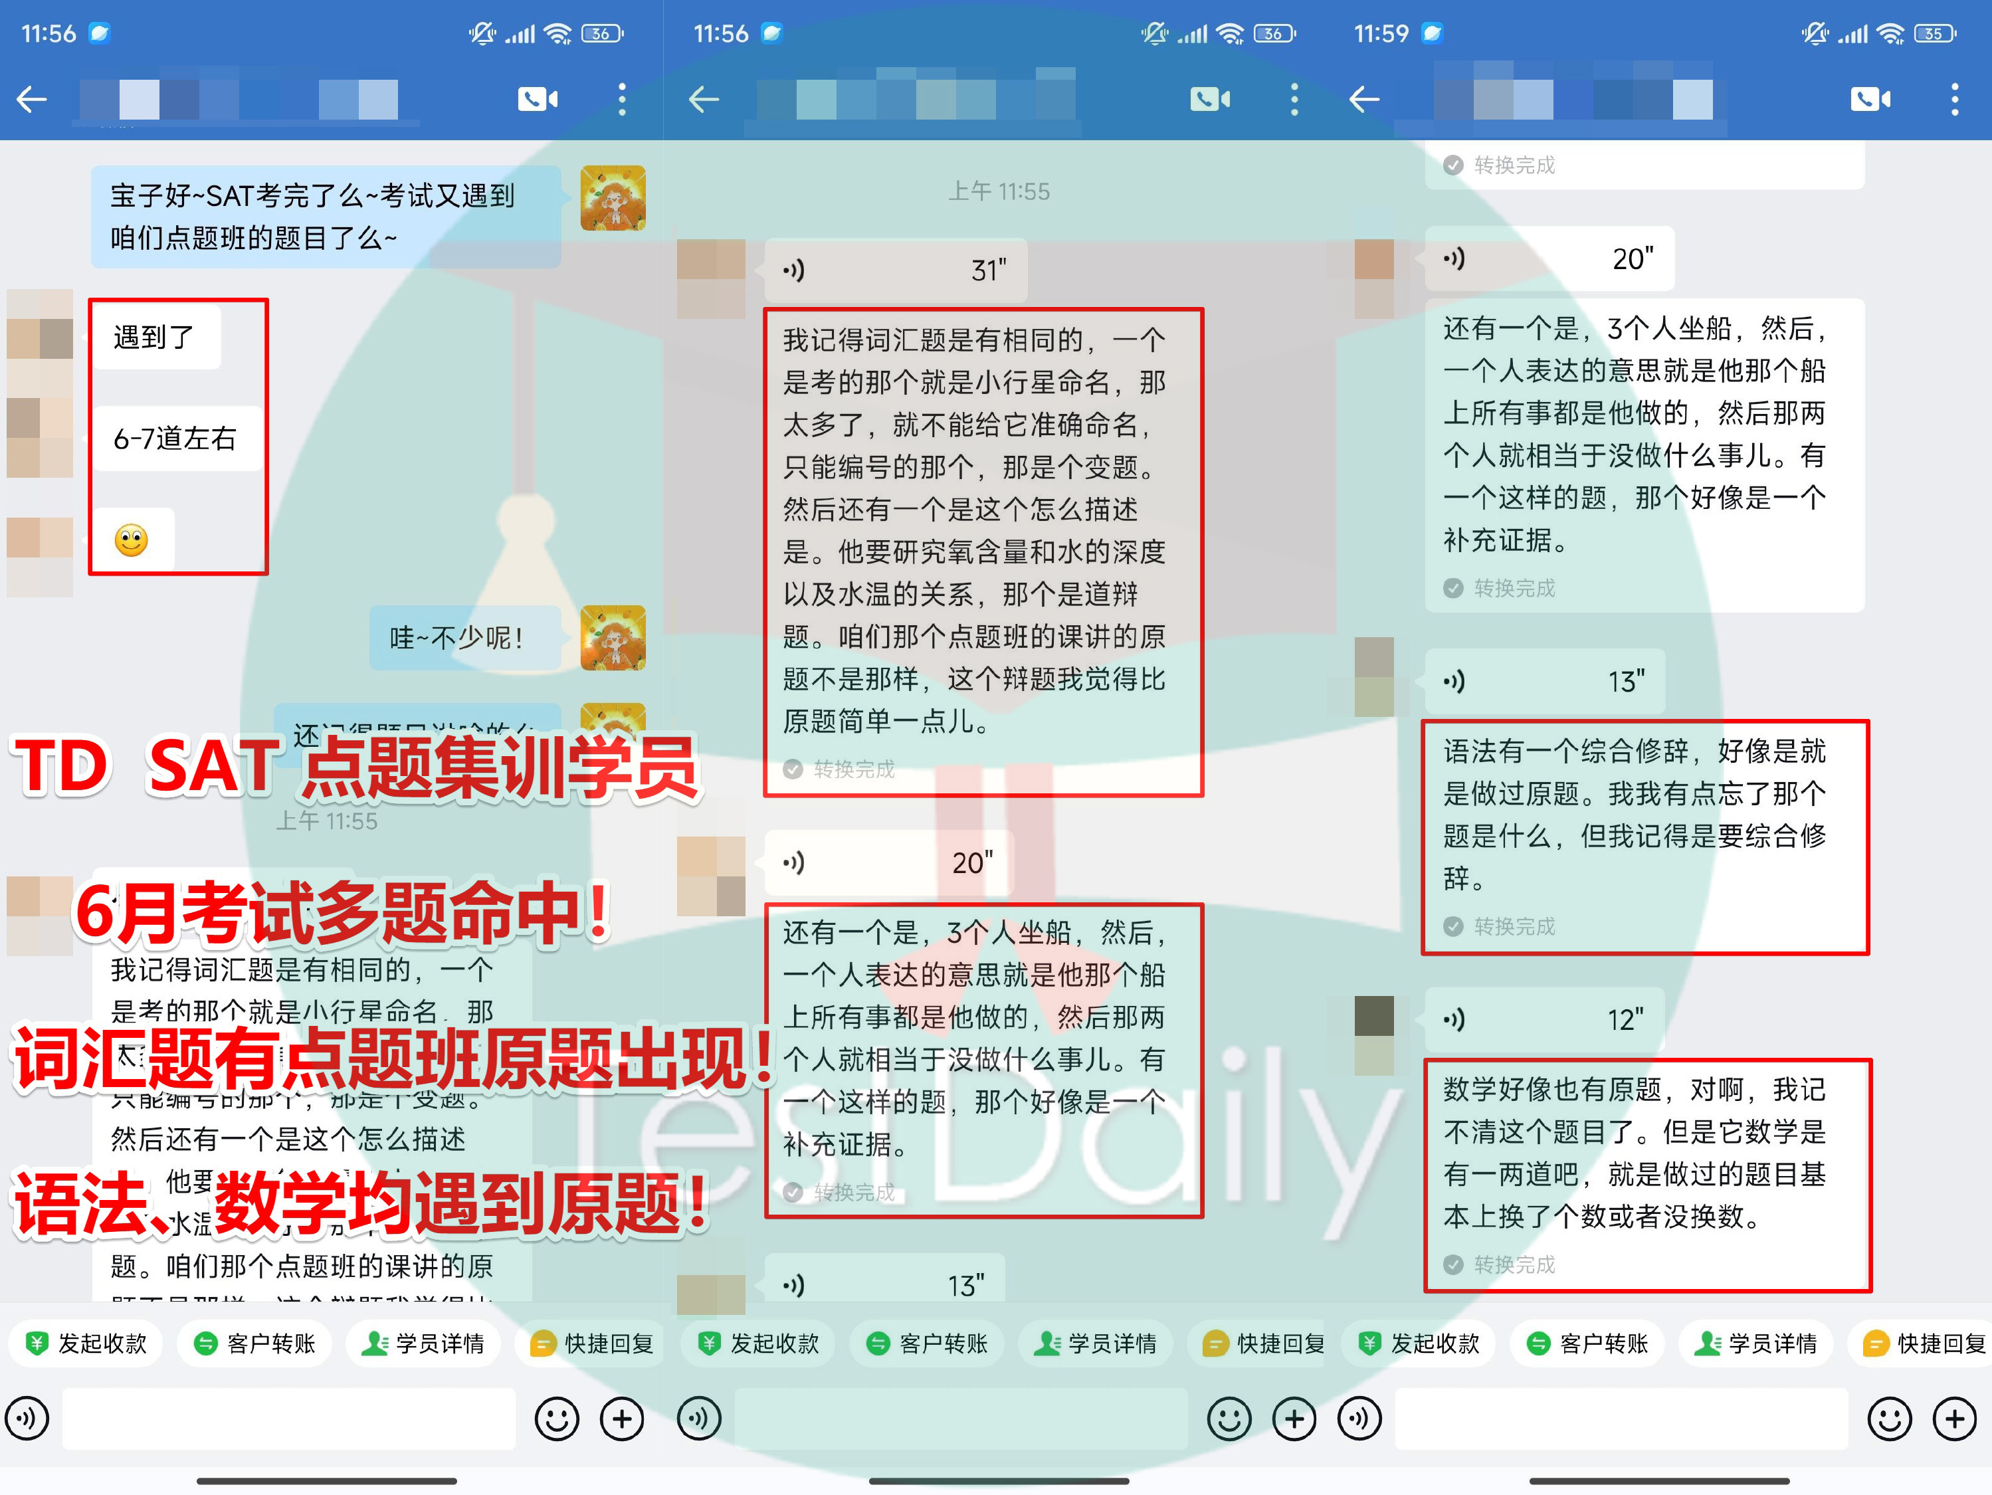Viewport: 1992px width, 1495px height.
Task: Play the 12" voice message in the 11:59 chat
Action: [1544, 1019]
